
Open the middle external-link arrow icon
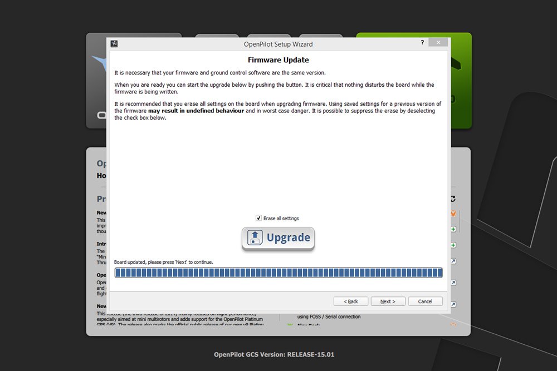pyautogui.click(x=453, y=283)
